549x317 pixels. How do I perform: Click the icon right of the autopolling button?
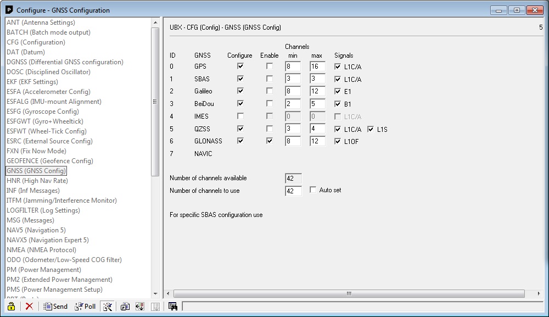coord(125,307)
